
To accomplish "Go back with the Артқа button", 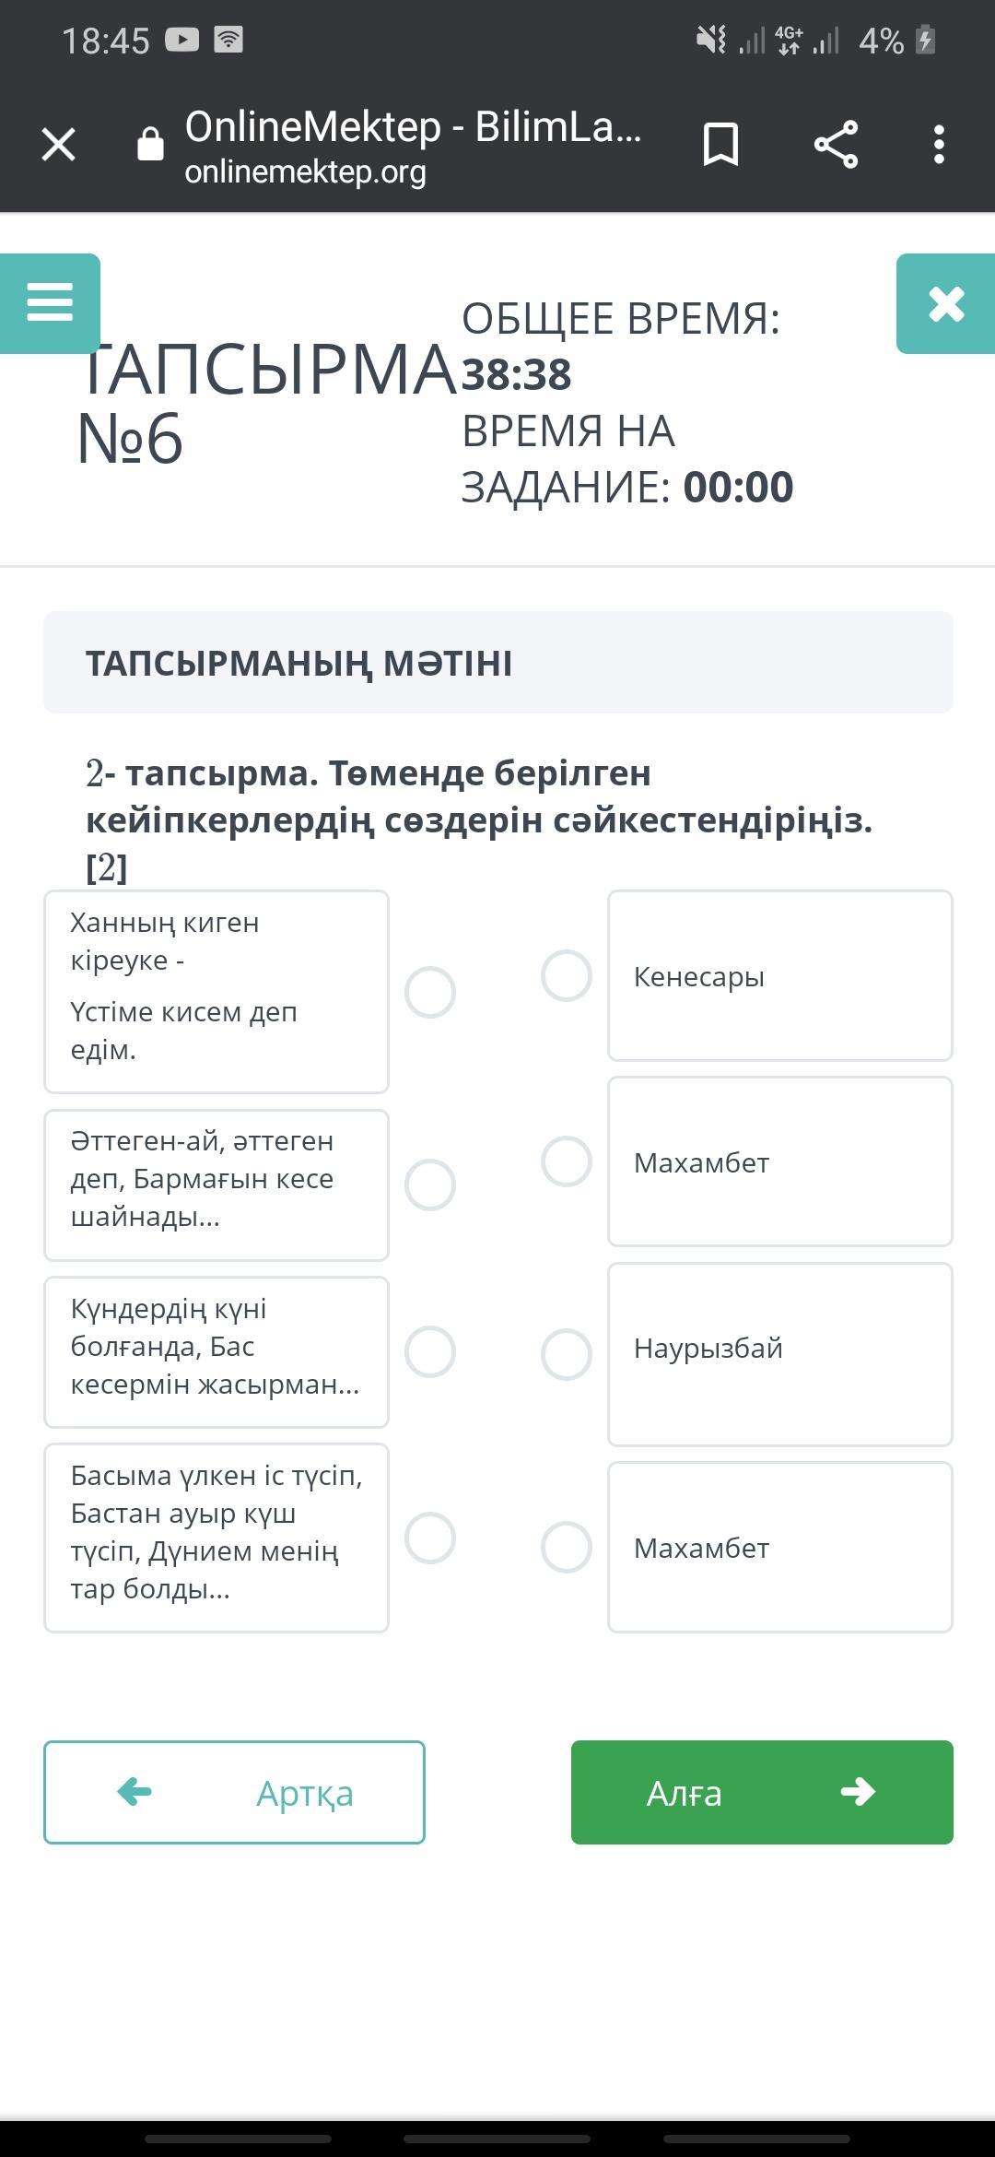I will click(234, 1792).
